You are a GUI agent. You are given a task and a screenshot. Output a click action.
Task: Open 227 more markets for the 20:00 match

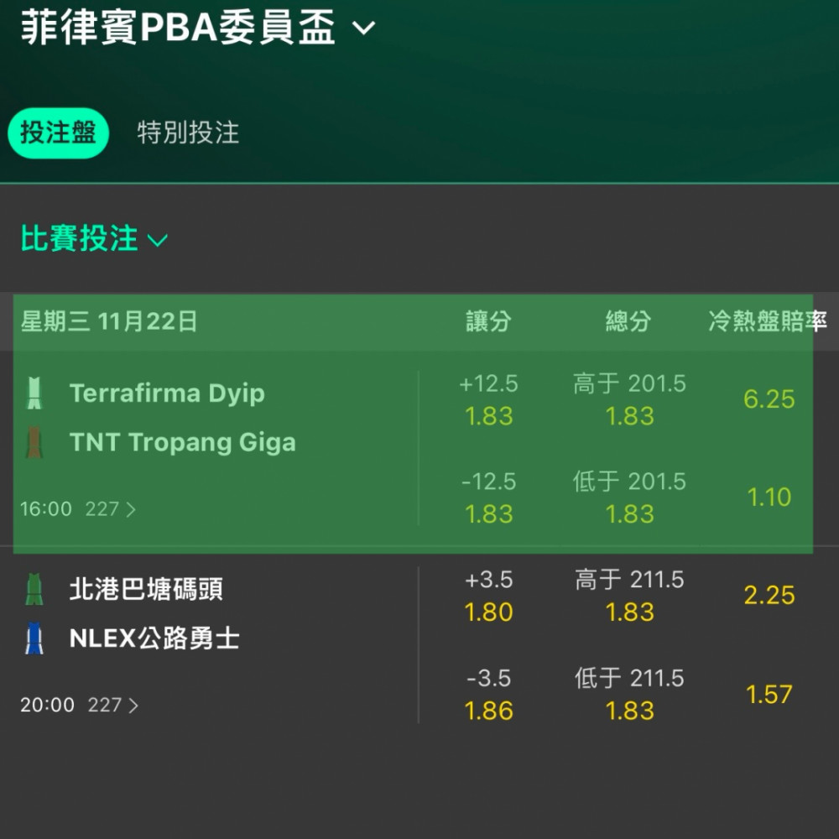click(x=113, y=706)
